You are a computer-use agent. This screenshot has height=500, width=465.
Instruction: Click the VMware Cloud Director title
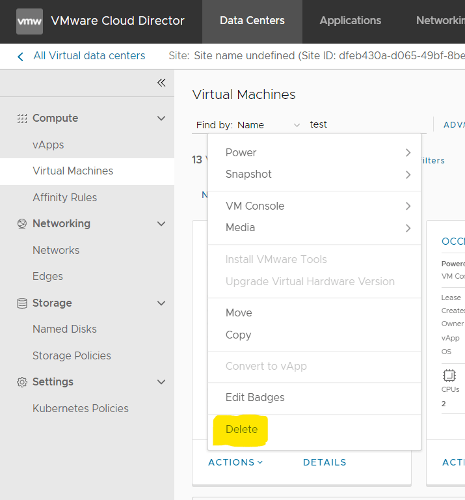(x=118, y=21)
